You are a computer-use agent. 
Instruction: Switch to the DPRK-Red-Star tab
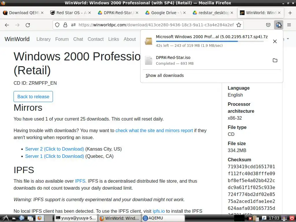[118, 13]
